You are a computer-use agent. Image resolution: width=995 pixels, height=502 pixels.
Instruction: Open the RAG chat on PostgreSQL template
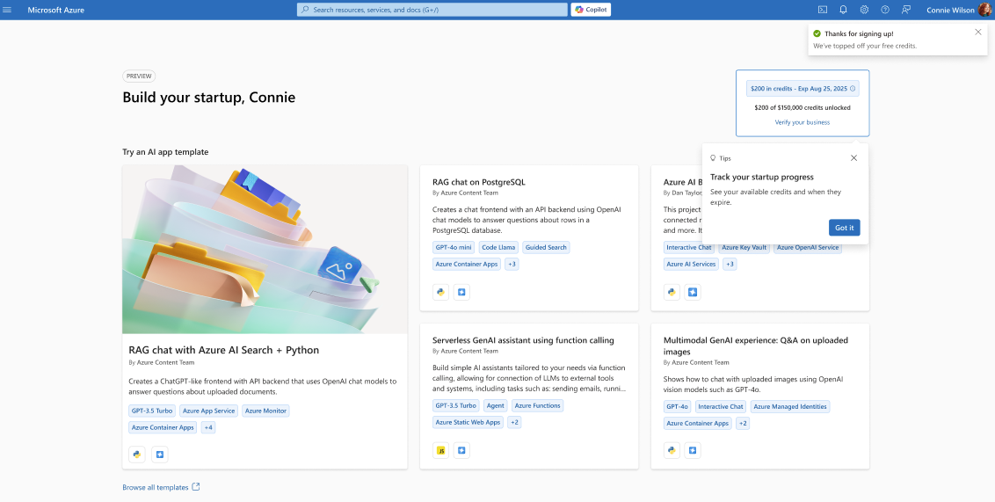pyautogui.click(x=478, y=182)
